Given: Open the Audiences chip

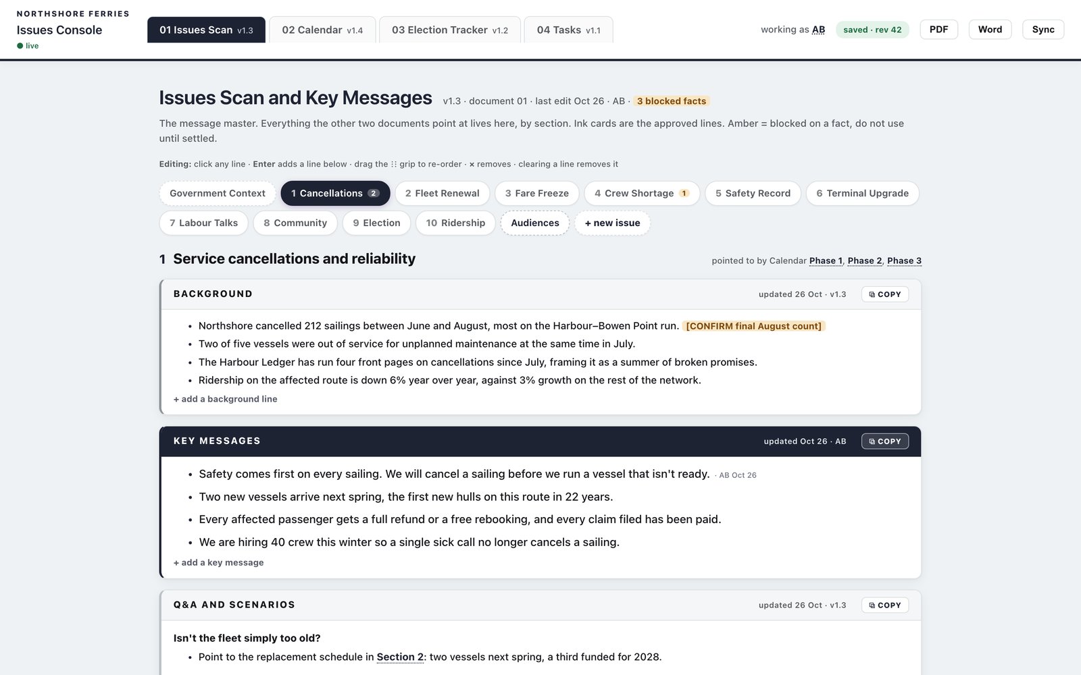Looking at the screenshot, I should coord(535,223).
